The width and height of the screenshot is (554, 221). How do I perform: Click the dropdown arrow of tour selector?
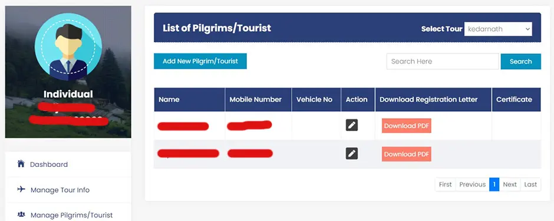(x=528, y=29)
